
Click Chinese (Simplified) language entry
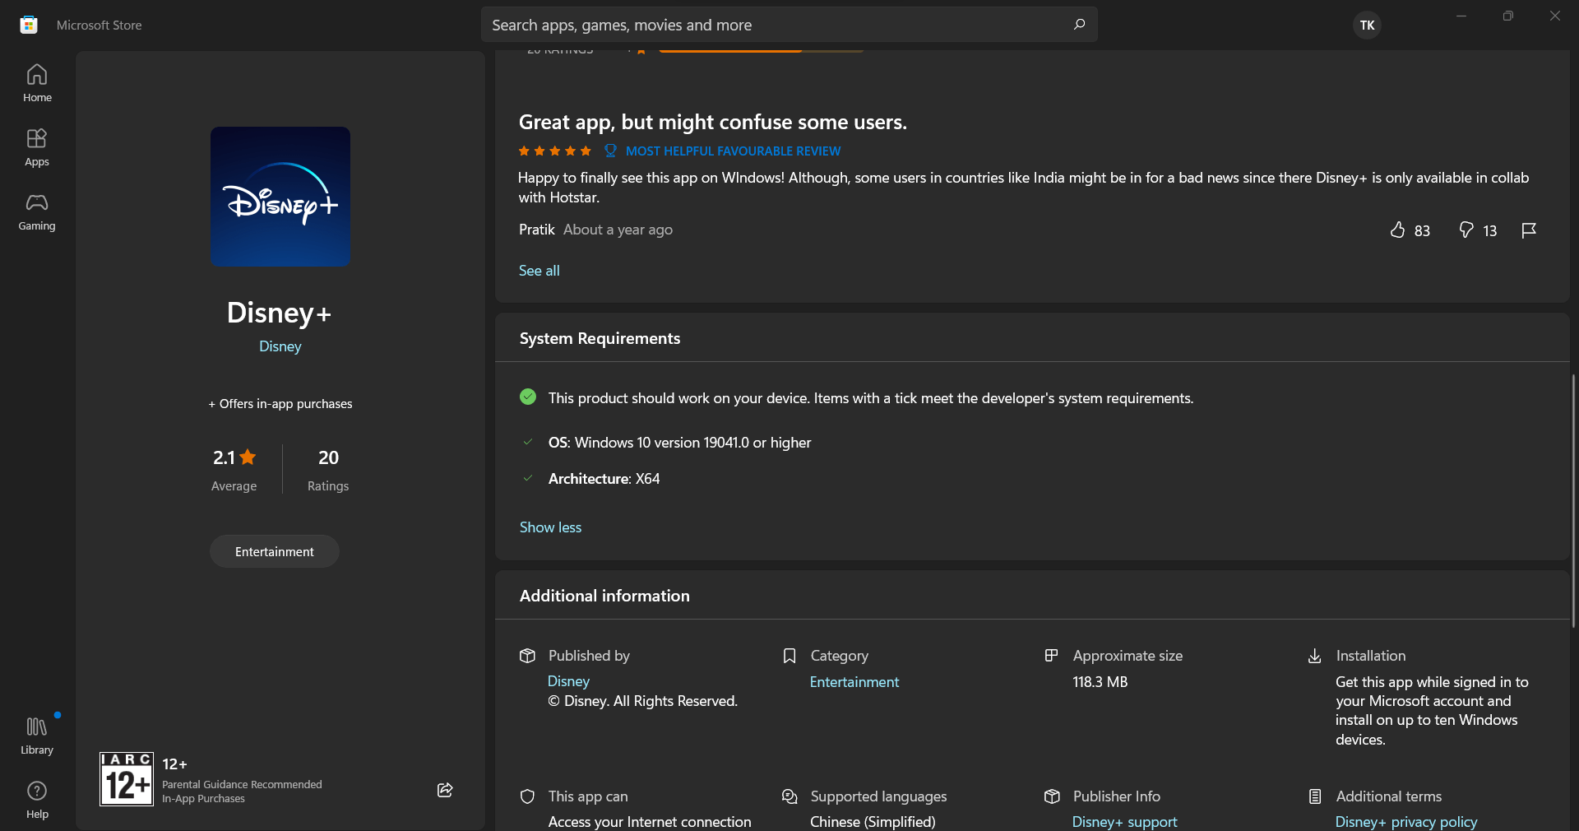[x=873, y=822]
